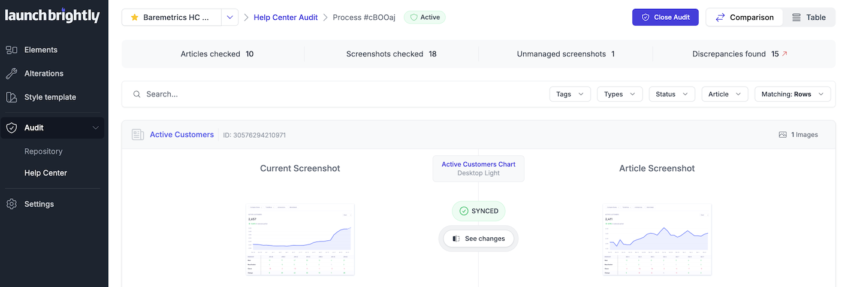The width and height of the screenshot is (845, 287).
Task: Switch to Comparison view
Action: 744,17
